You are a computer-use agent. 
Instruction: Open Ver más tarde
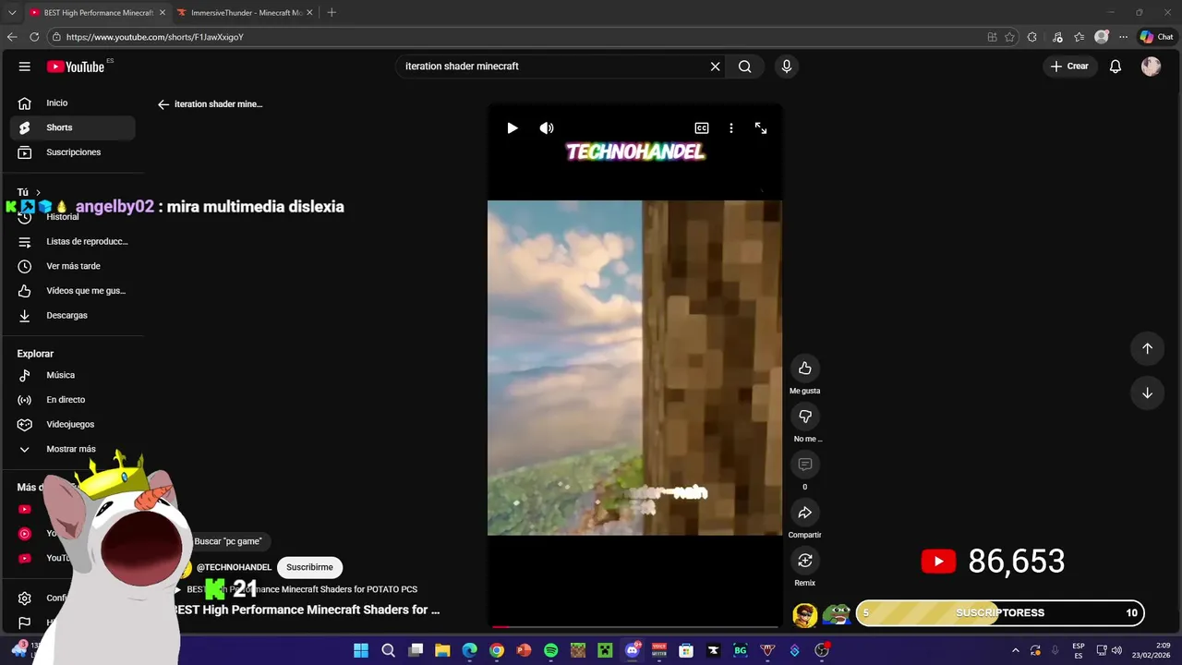(x=72, y=266)
